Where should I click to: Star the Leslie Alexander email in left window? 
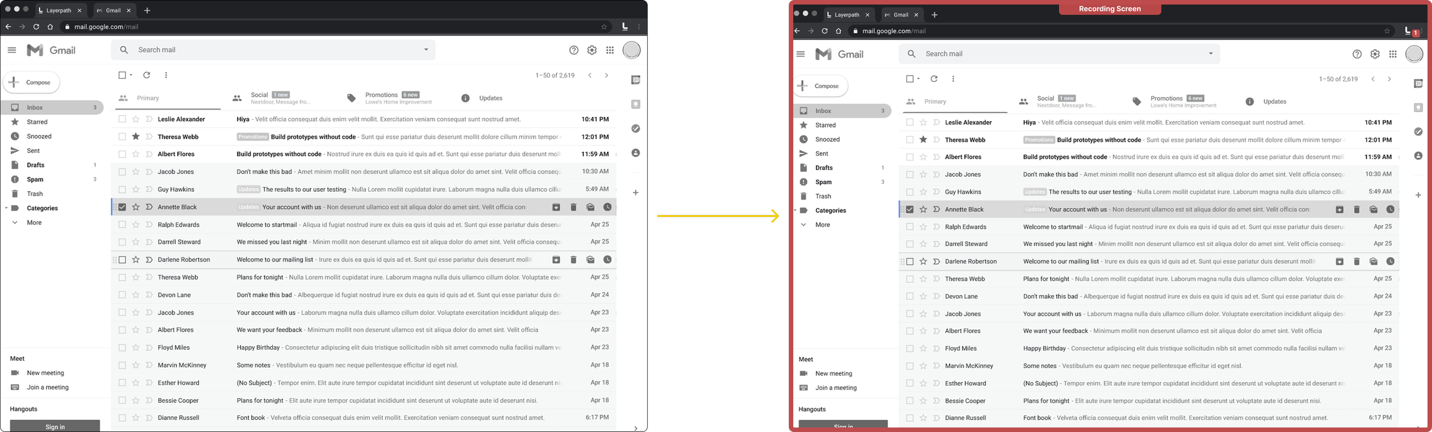[136, 119]
